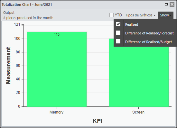Click '# pieces produced in the month' text
This screenshot has width=177, height=128.
click(28, 18)
